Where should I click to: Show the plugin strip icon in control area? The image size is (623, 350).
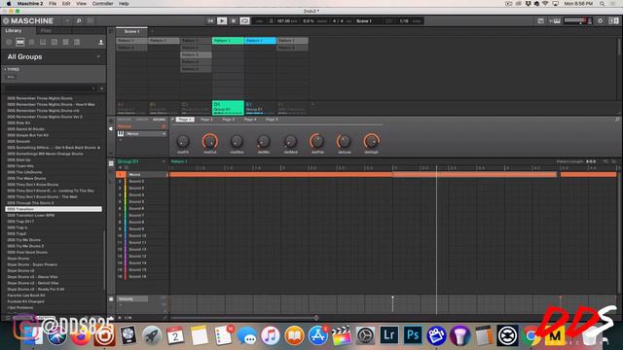111,129
